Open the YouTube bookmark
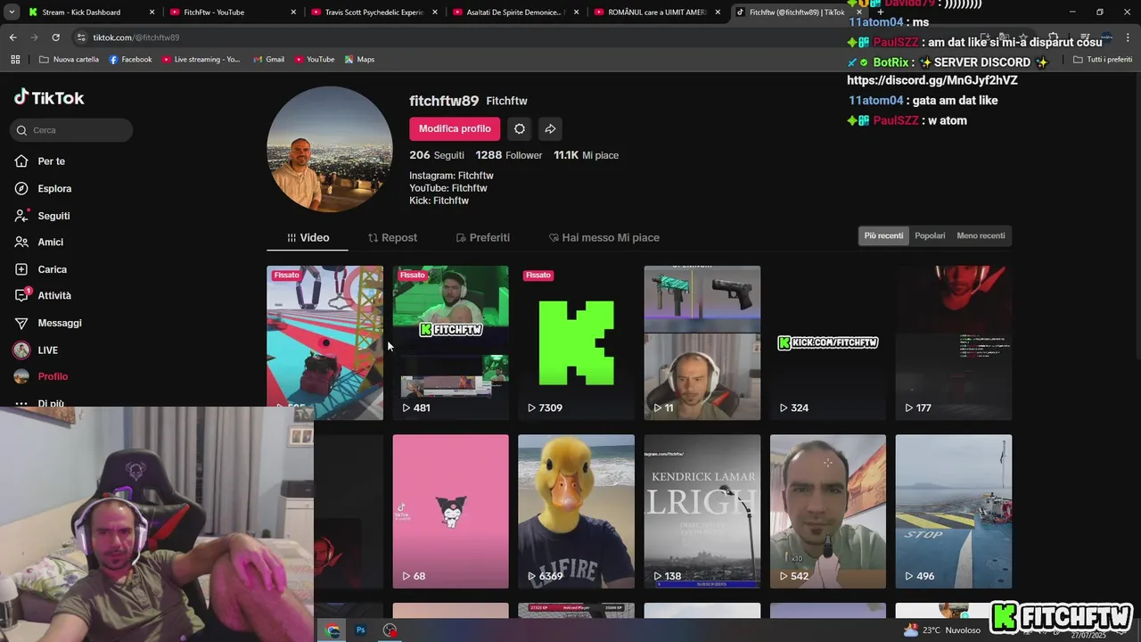 coord(315,60)
